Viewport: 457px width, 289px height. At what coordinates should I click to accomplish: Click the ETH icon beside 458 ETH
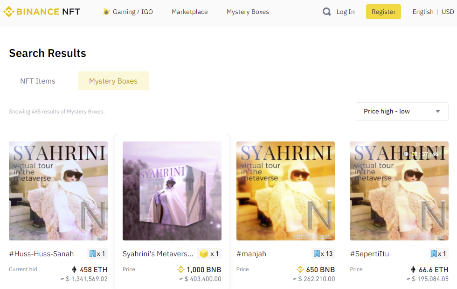pyautogui.click(x=74, y=269)
